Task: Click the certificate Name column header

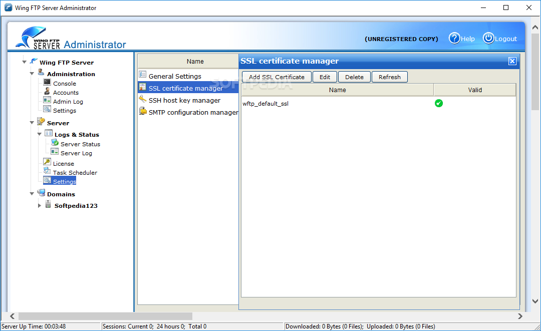Action: [x=337, y=90]
